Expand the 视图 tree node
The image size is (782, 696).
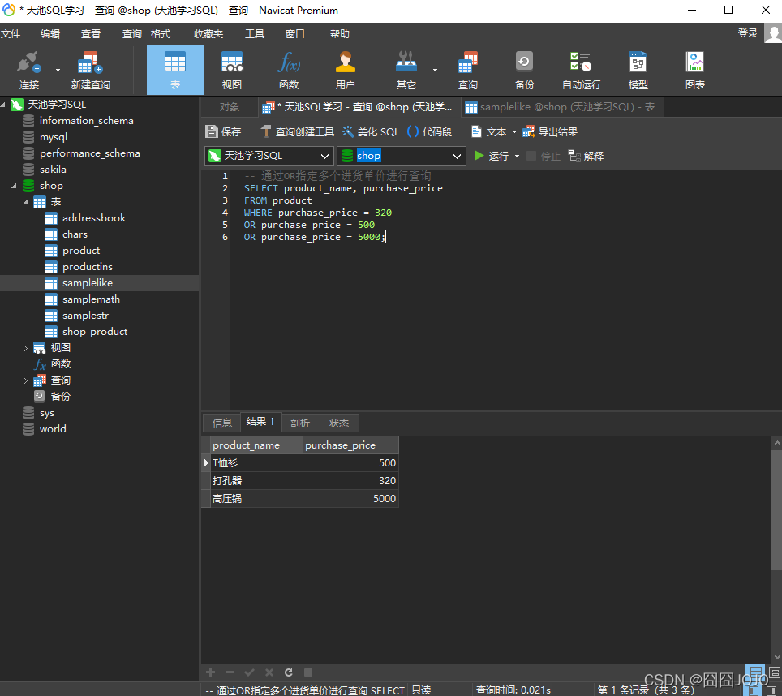[x=25, y=348]
